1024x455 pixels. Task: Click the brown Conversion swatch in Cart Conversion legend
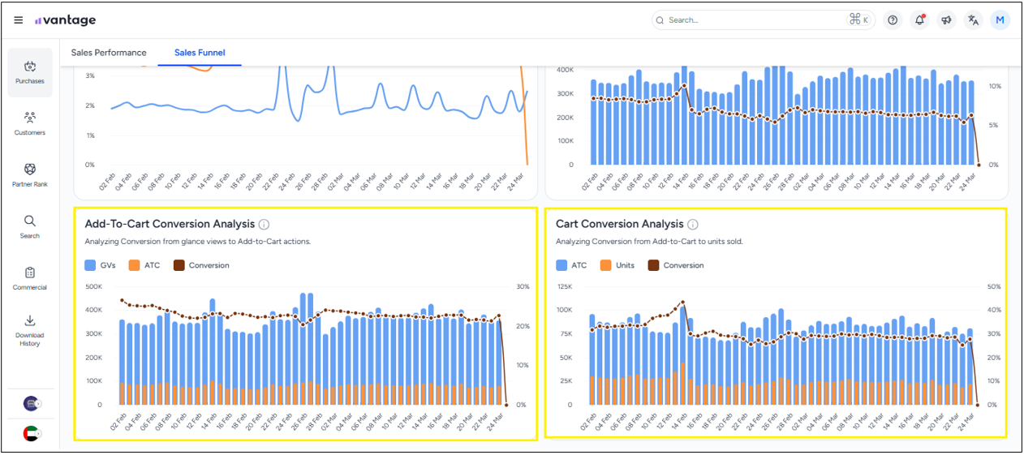pyautogui.click(x=654, y=265)
